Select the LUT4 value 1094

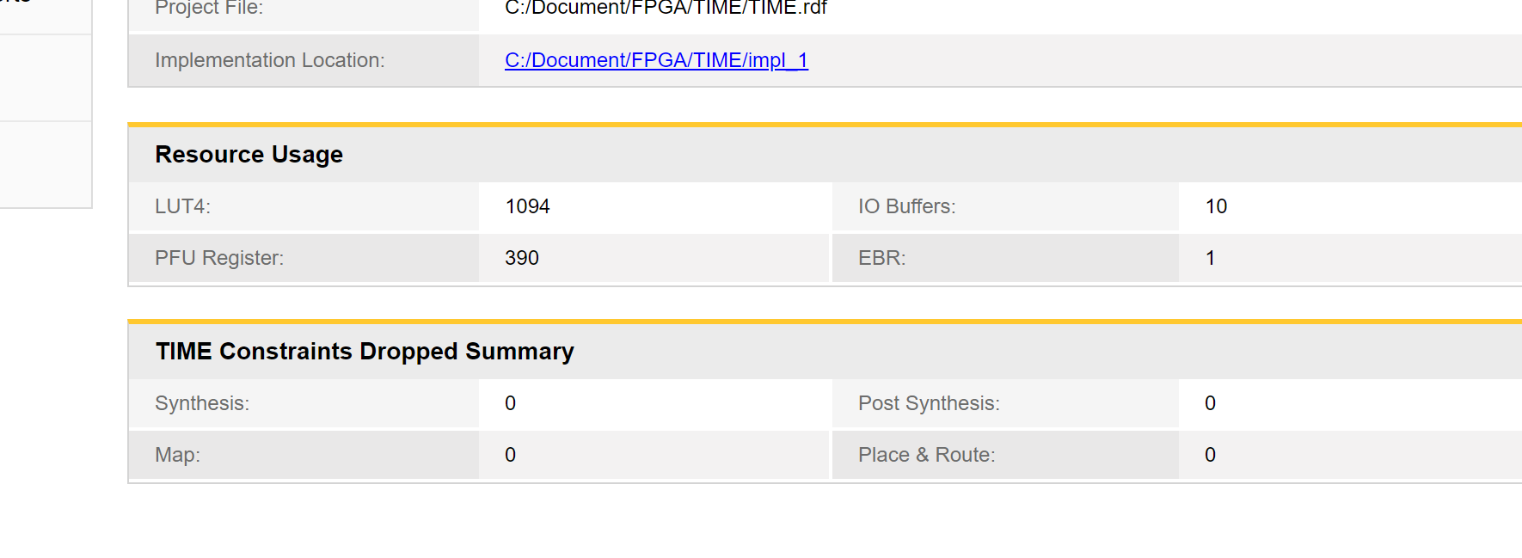(527, 206)
